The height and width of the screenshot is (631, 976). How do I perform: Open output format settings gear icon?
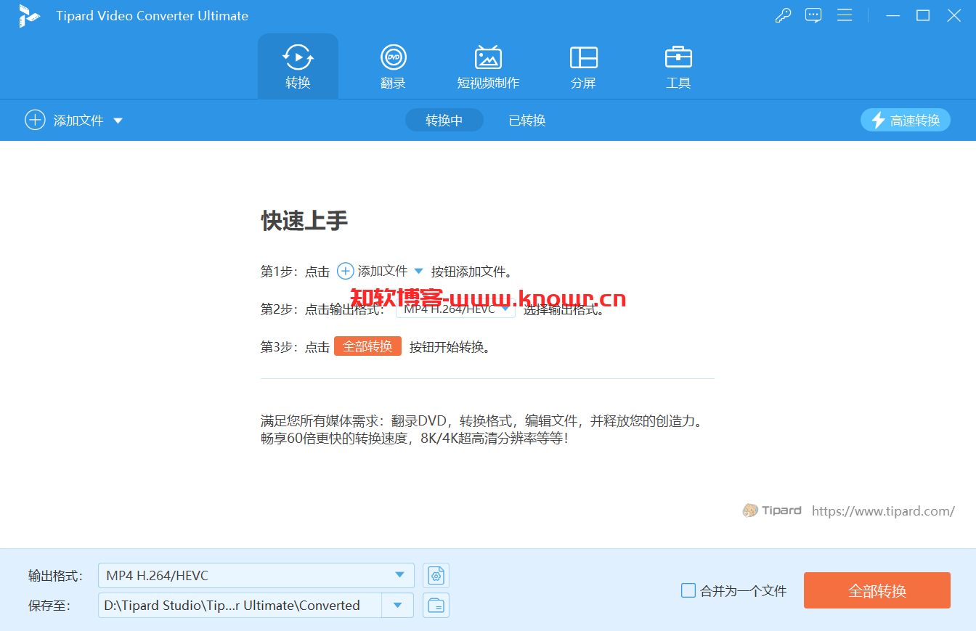[x=436, y=576]
